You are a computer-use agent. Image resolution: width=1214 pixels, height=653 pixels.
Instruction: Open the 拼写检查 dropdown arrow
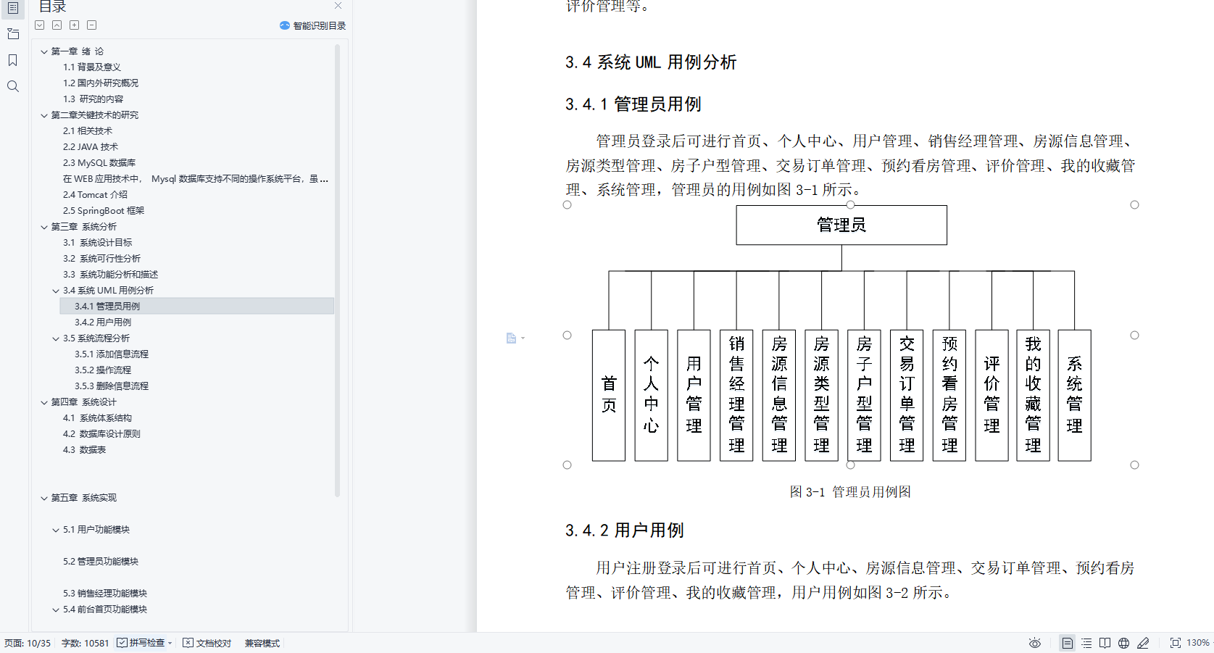[170, 643]
